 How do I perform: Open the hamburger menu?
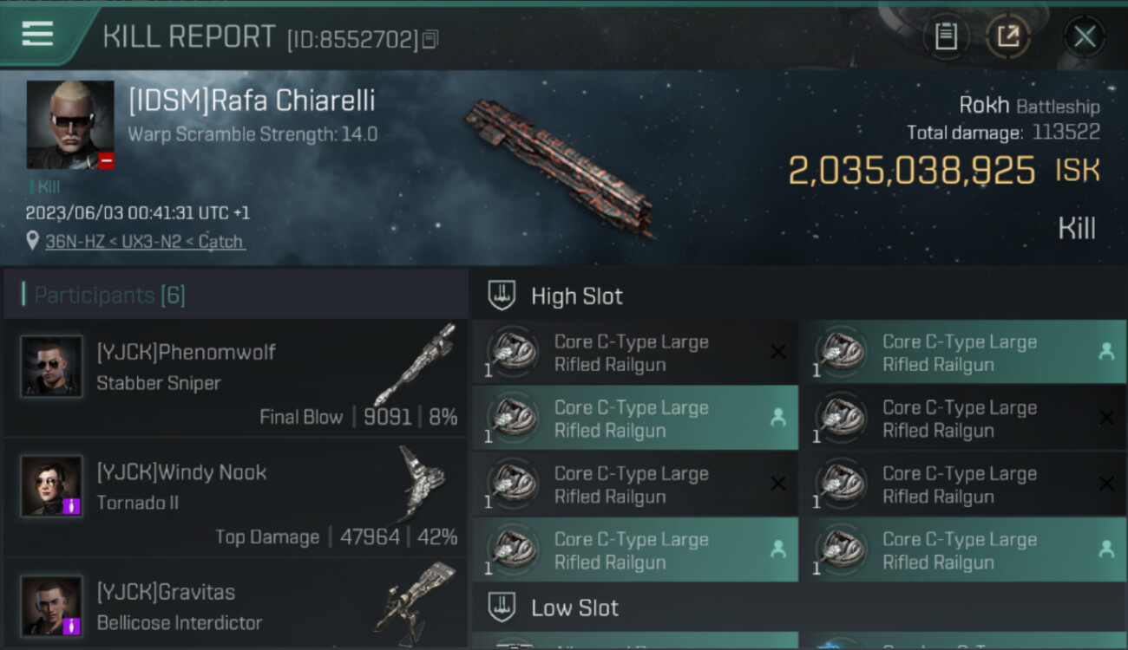tap(38, 34)
